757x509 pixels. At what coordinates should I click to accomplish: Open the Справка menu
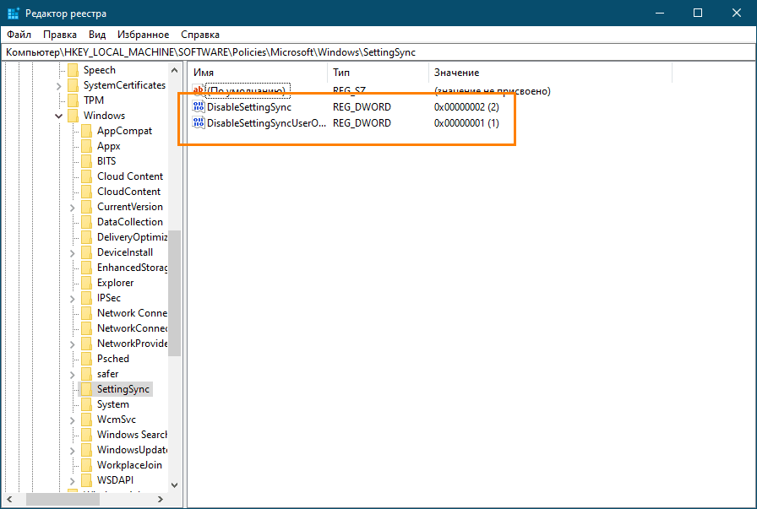click(200, 35)
